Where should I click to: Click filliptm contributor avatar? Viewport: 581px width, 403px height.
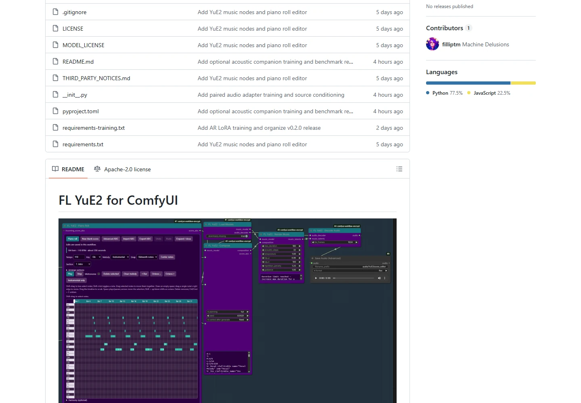[433, 44]
